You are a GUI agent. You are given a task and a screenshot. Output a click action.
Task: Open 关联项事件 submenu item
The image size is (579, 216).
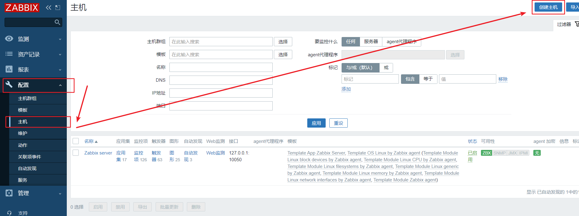(x=38, y=157)
